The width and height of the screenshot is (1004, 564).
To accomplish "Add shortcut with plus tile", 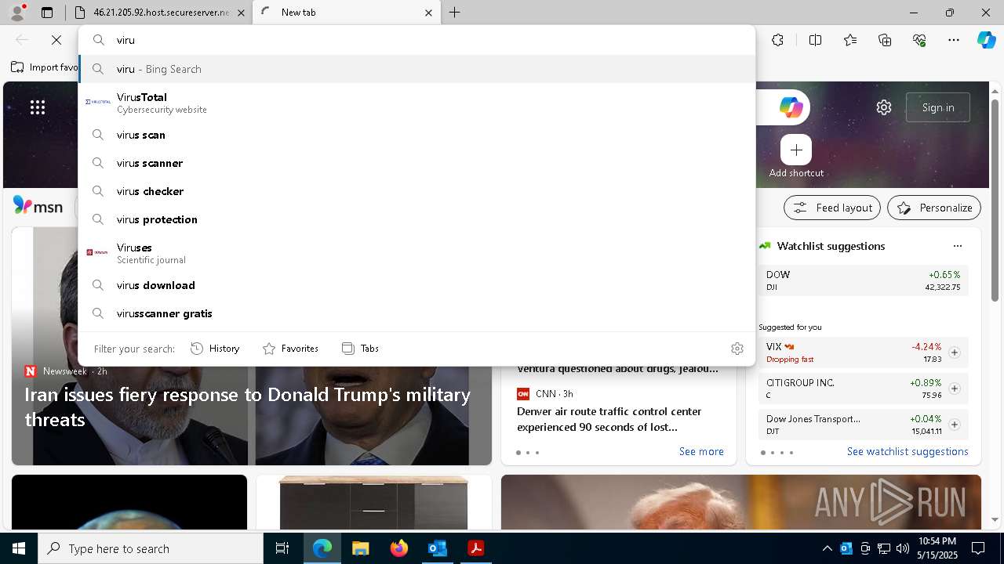I will tap(796, 150).
